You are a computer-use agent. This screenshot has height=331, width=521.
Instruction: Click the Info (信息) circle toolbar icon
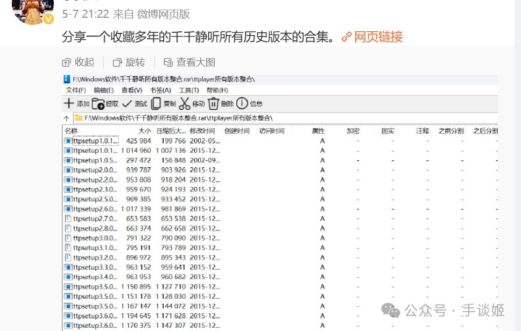point(242,103)
